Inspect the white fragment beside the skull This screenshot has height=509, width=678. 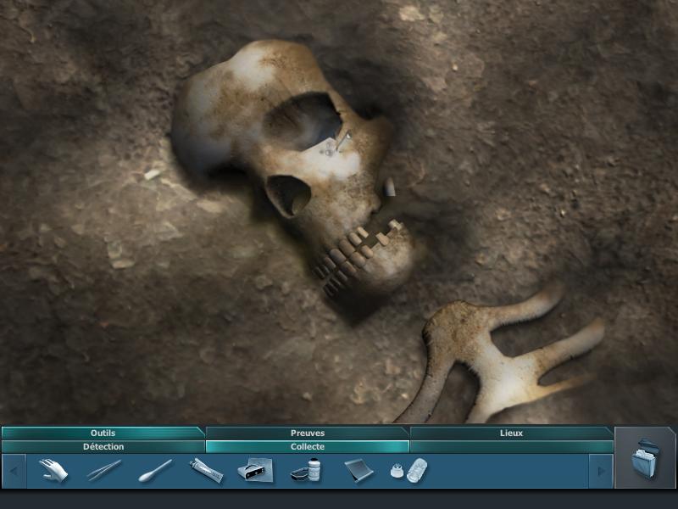click(x=390, y=187)
